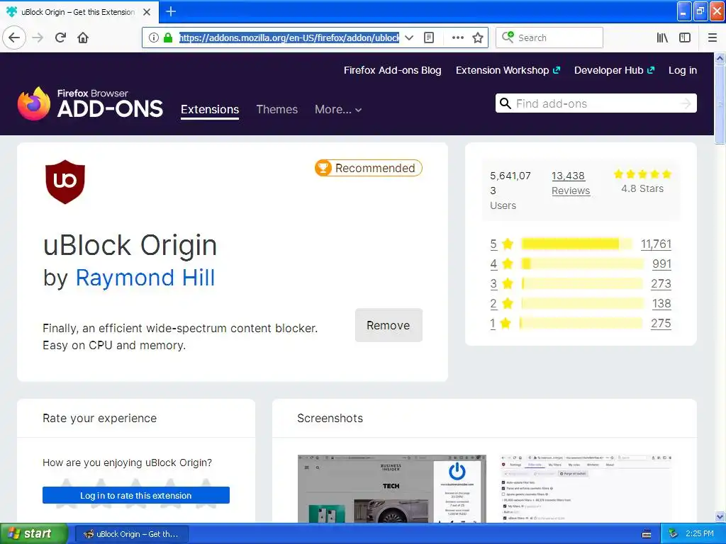Viewport: 726px width, 544px height.
Task: Open page actions three-dot menu
Action: [x=457, y=38]
